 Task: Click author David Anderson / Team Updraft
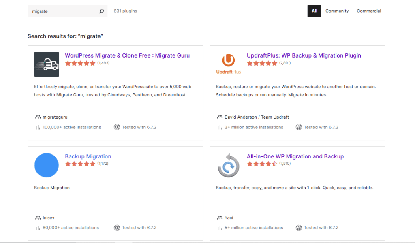(x=257, y=117)
